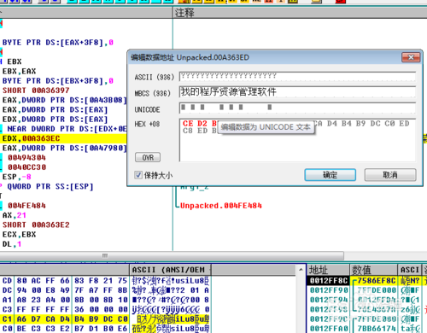
Task: Close the 编辑数据地址 dialog with the red X
Action: [411, 57]
